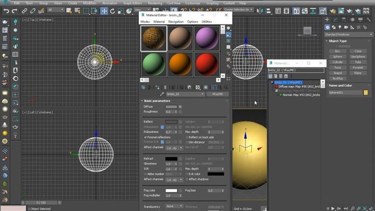Open the Modes menu in Material Editor
The image size is (375, 211).
pyautogui.click(x=145, y=22)
